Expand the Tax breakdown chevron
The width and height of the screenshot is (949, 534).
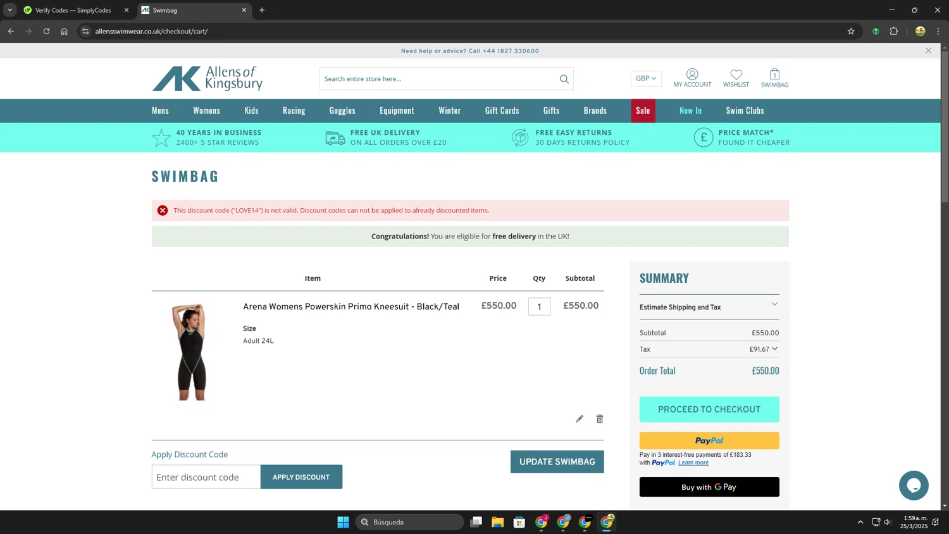coord(774,349)
